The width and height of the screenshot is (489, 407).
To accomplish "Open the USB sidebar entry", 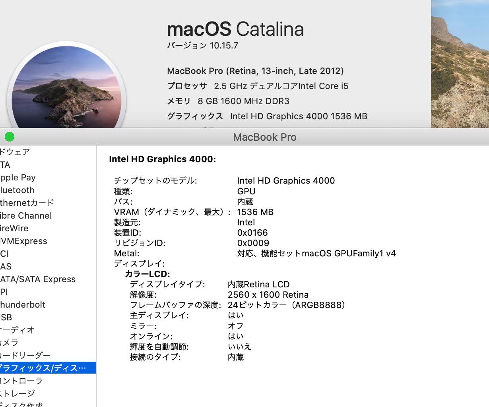I will coord(6,317).
